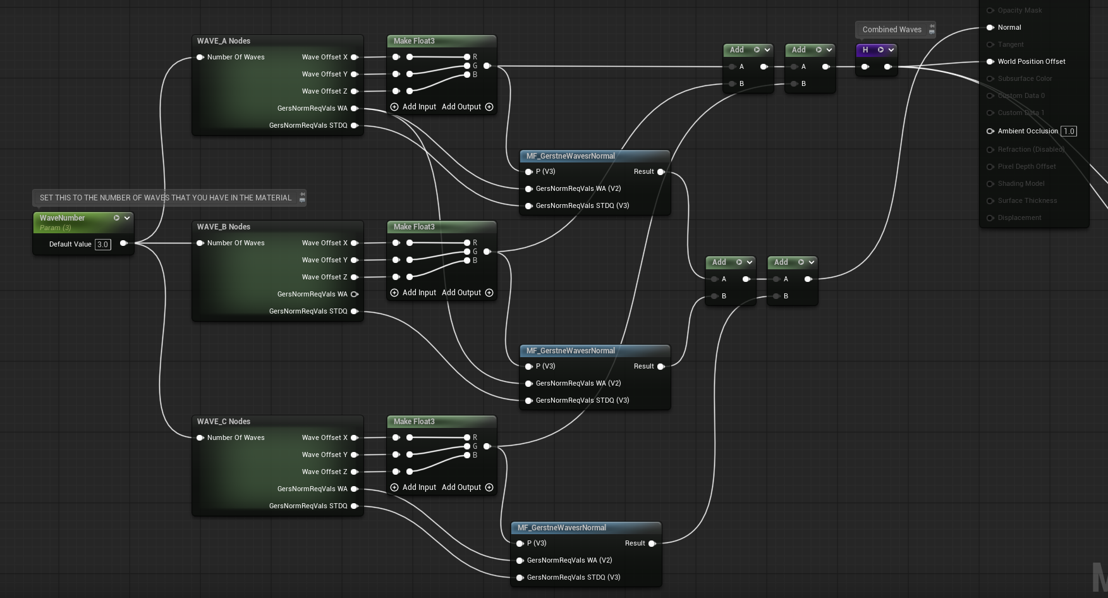The width and height of the screenshot is (1108, 598).
Task: Click the Displacement pin on the material output
Action: tap(990, 217)
